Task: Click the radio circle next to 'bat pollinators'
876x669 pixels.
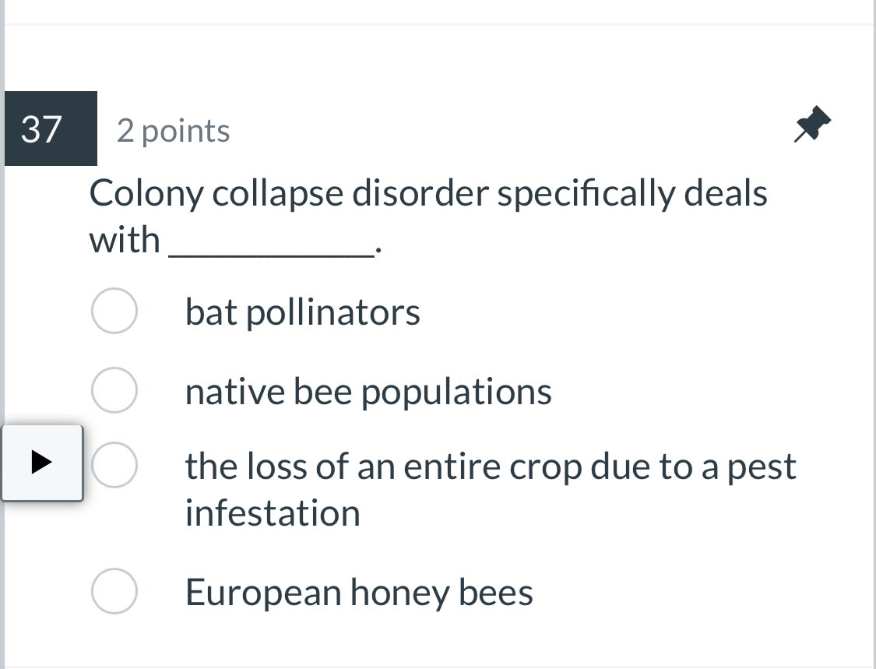Action: [114, 310]
